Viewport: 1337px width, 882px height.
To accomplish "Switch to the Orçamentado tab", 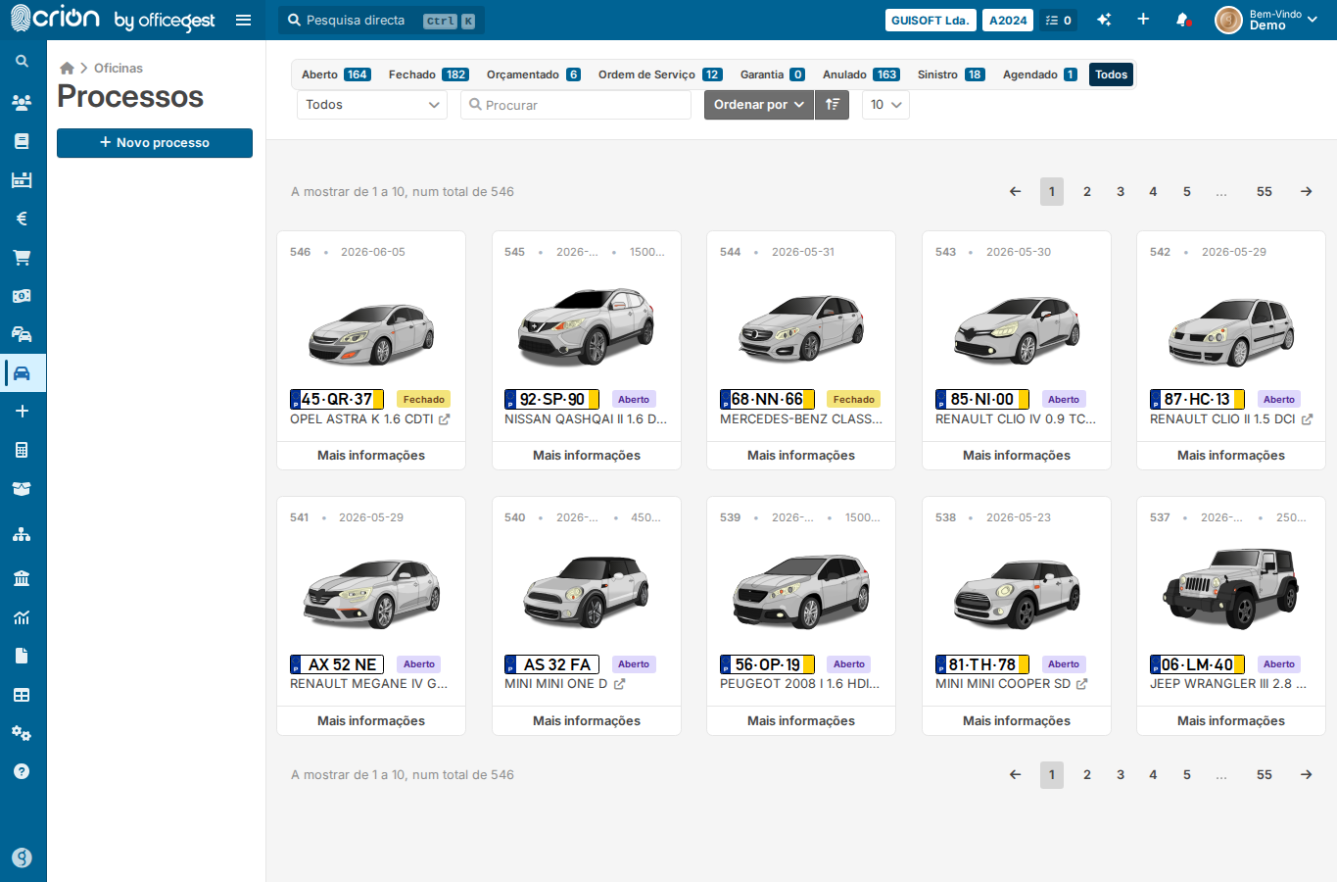I will point(533,74).
